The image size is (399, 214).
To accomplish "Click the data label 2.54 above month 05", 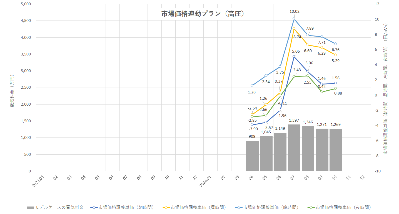I will click(266, 82).
